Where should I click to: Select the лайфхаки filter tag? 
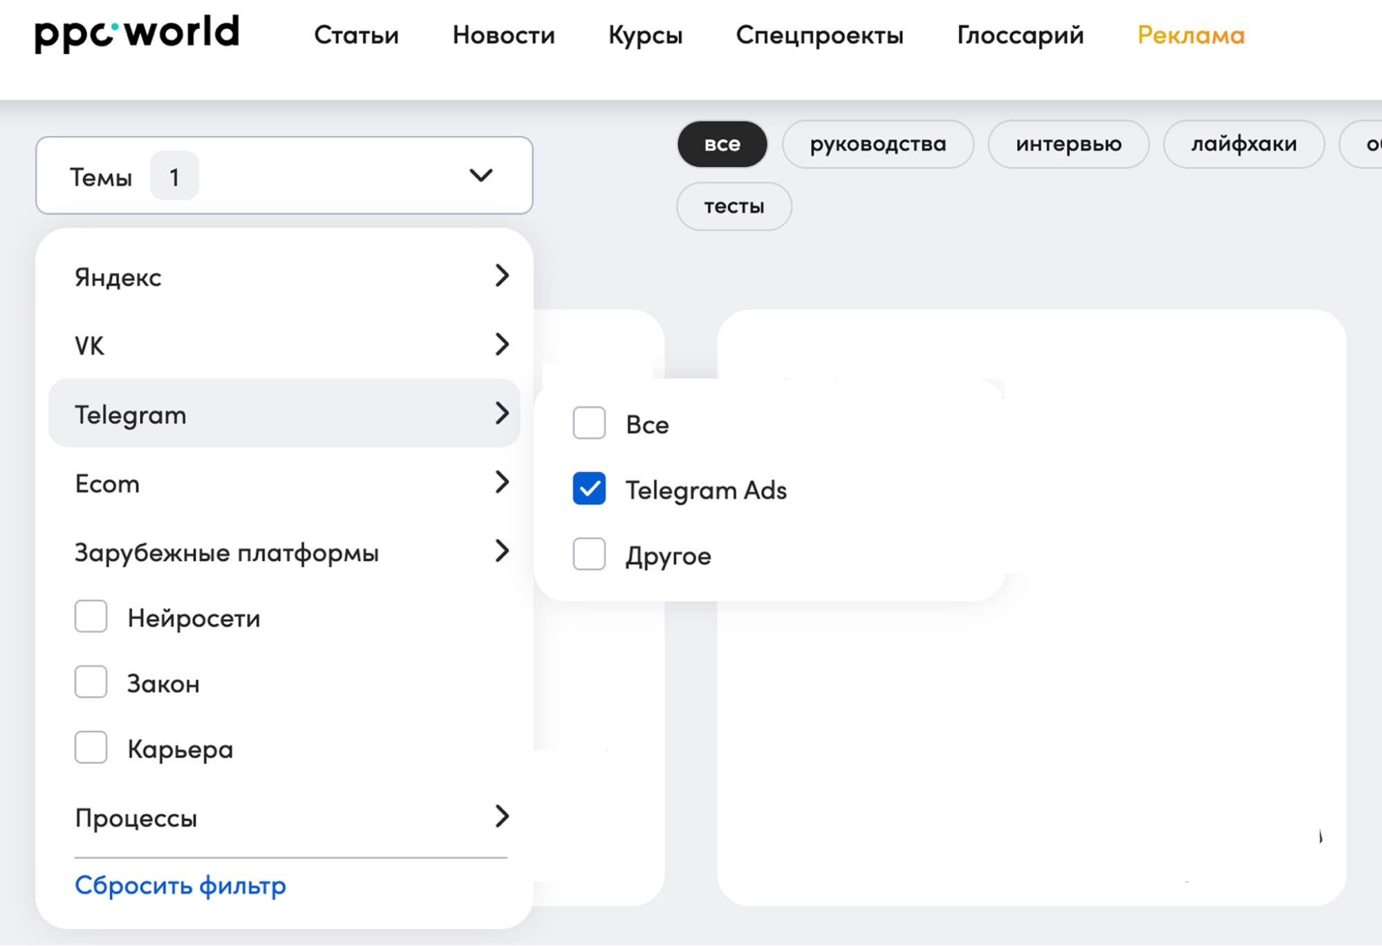(x=1243, y=144)
